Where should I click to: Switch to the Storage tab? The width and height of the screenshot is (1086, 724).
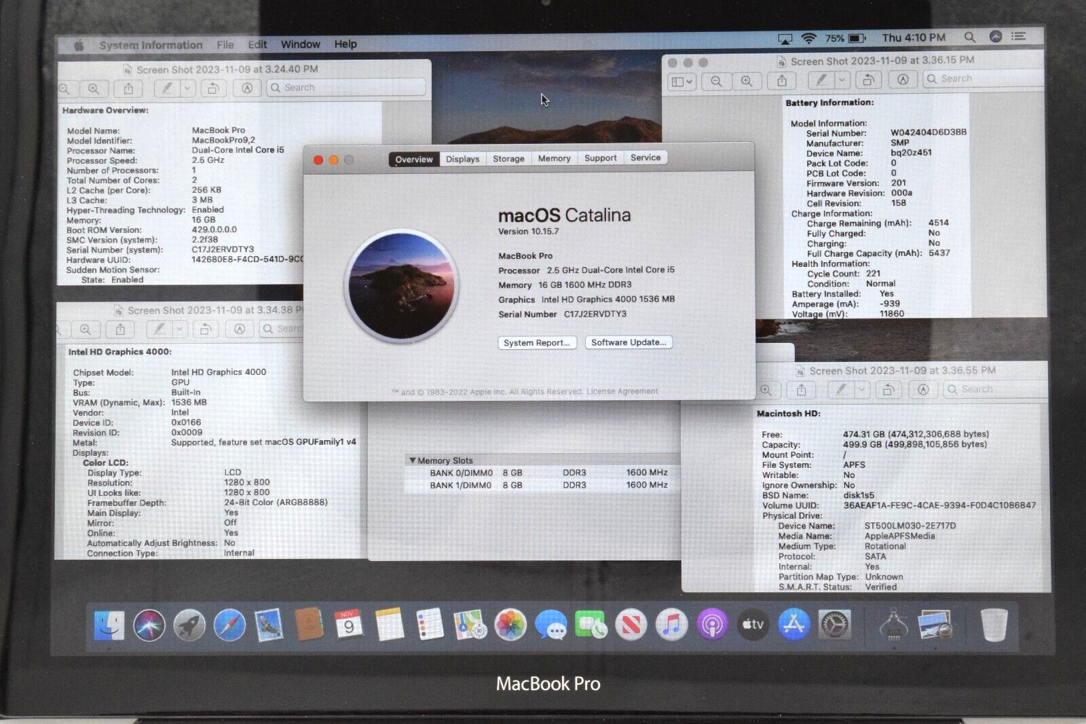(x=508, y=158)
